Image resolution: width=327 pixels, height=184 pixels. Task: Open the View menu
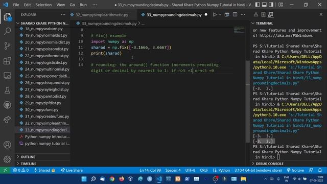point(60,5)
